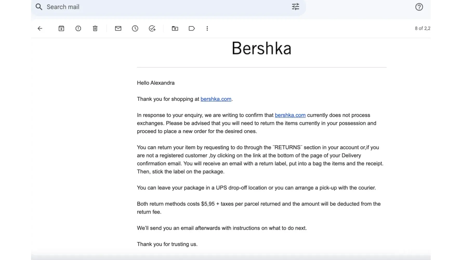462x260 pixels.
Task: Go back to the inbox list
Action: point(40,28)
